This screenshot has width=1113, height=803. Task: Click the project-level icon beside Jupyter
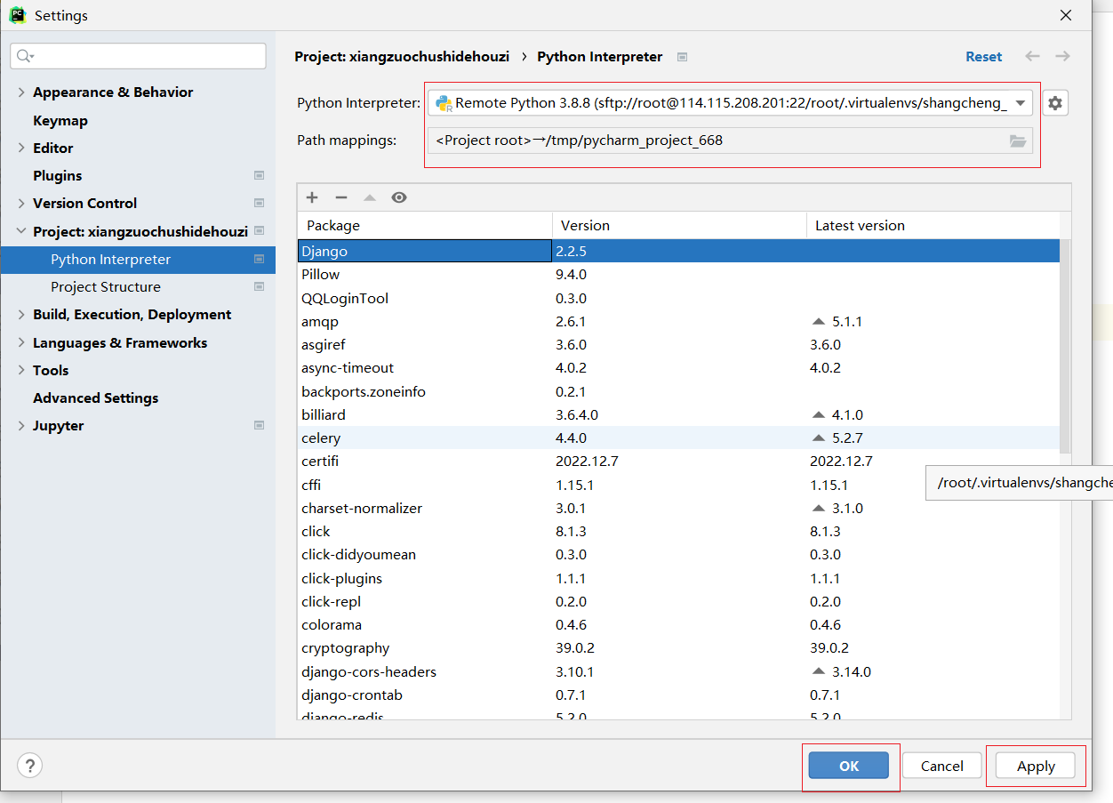pos(259,425)
